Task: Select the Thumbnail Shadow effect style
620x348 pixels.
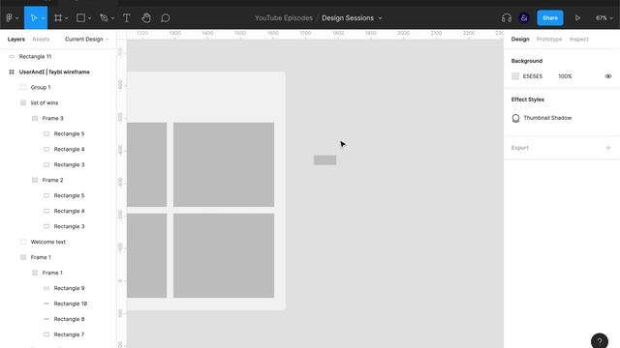Action: pyautogui.click(x=547, y=118)
